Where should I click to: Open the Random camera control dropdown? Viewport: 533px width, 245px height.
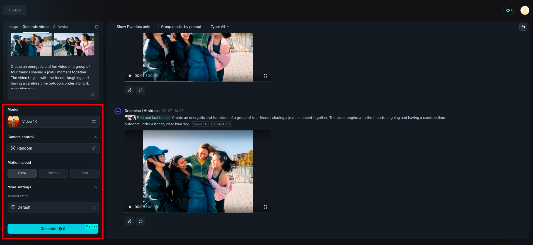tap(54, 148)
